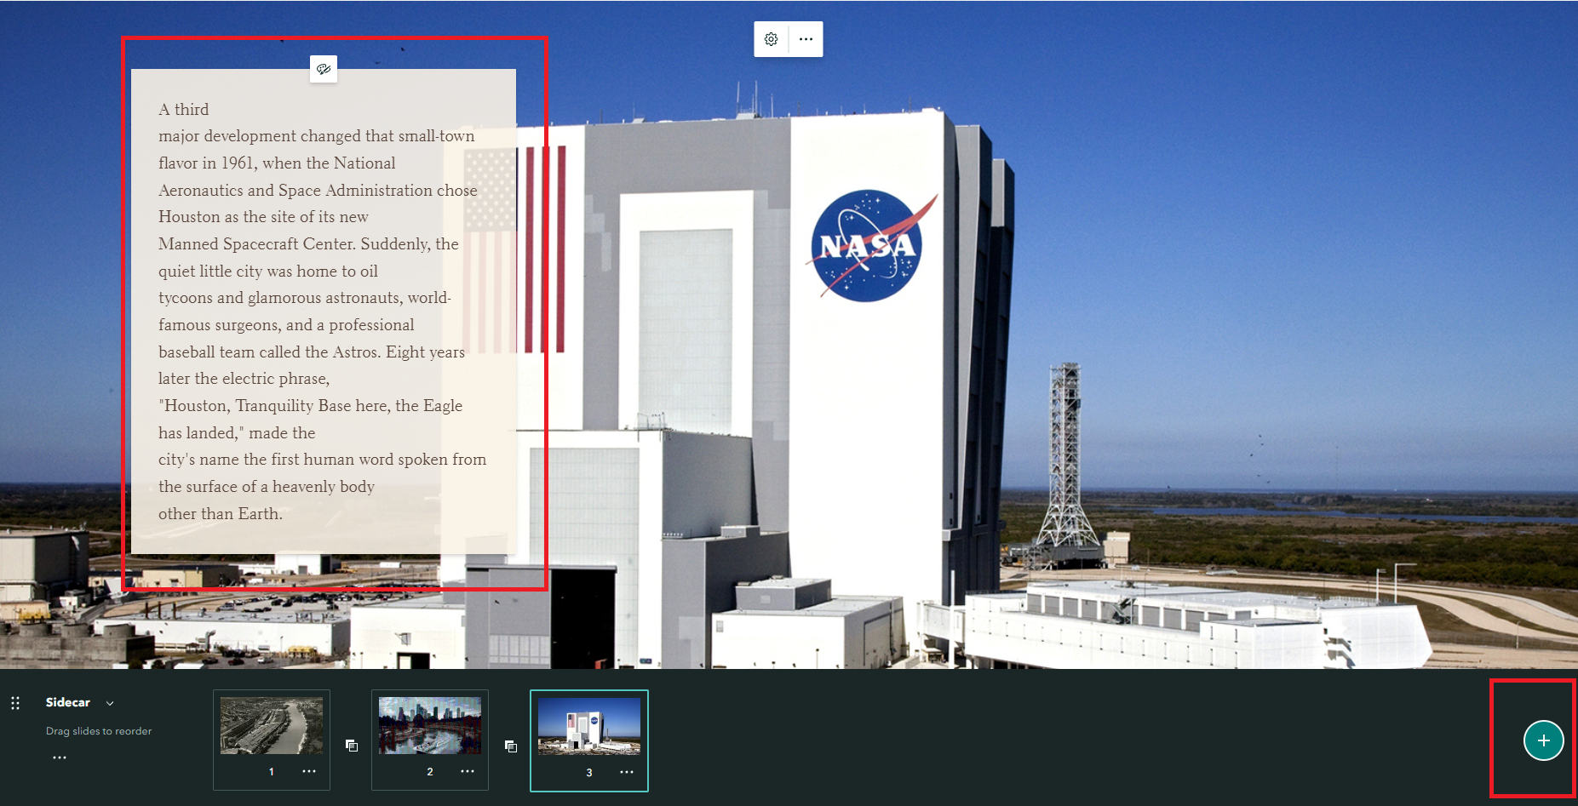
Task: Open slide 3 options ellipsis
Action: (x=627, y=772)
